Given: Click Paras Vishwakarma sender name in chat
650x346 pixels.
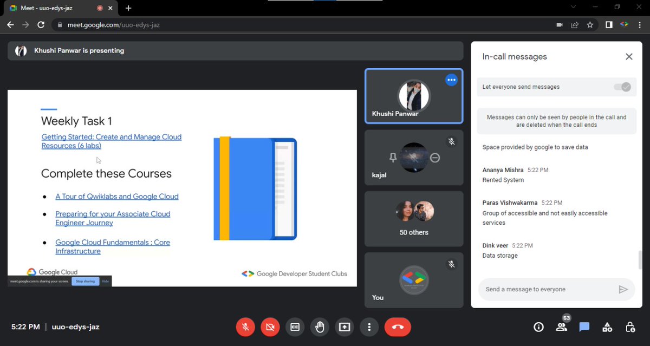Looking at the screenshot, I should coord(510,203).
